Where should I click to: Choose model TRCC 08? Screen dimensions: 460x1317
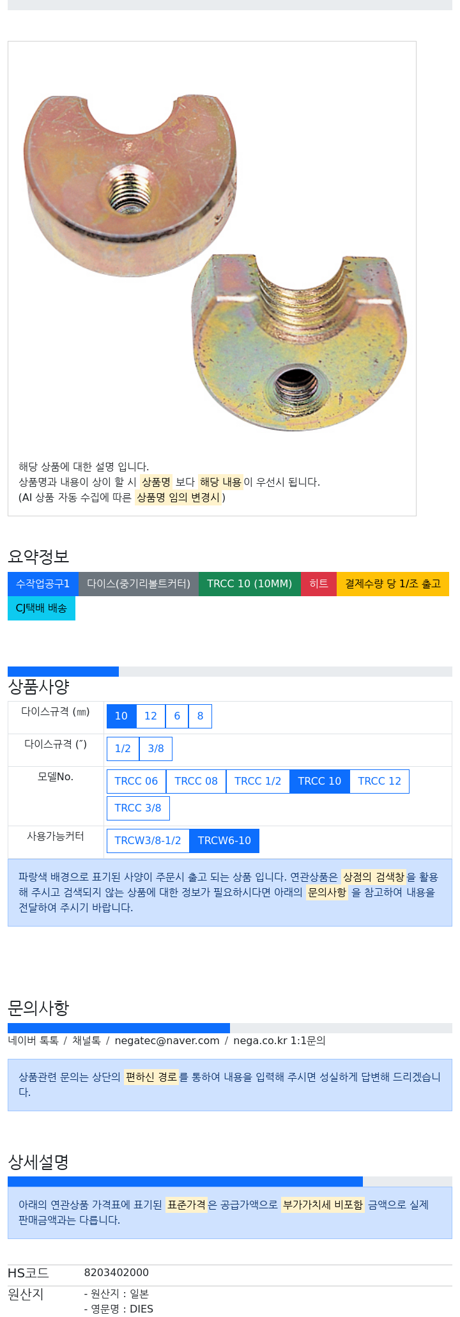(x=196, y=782)
